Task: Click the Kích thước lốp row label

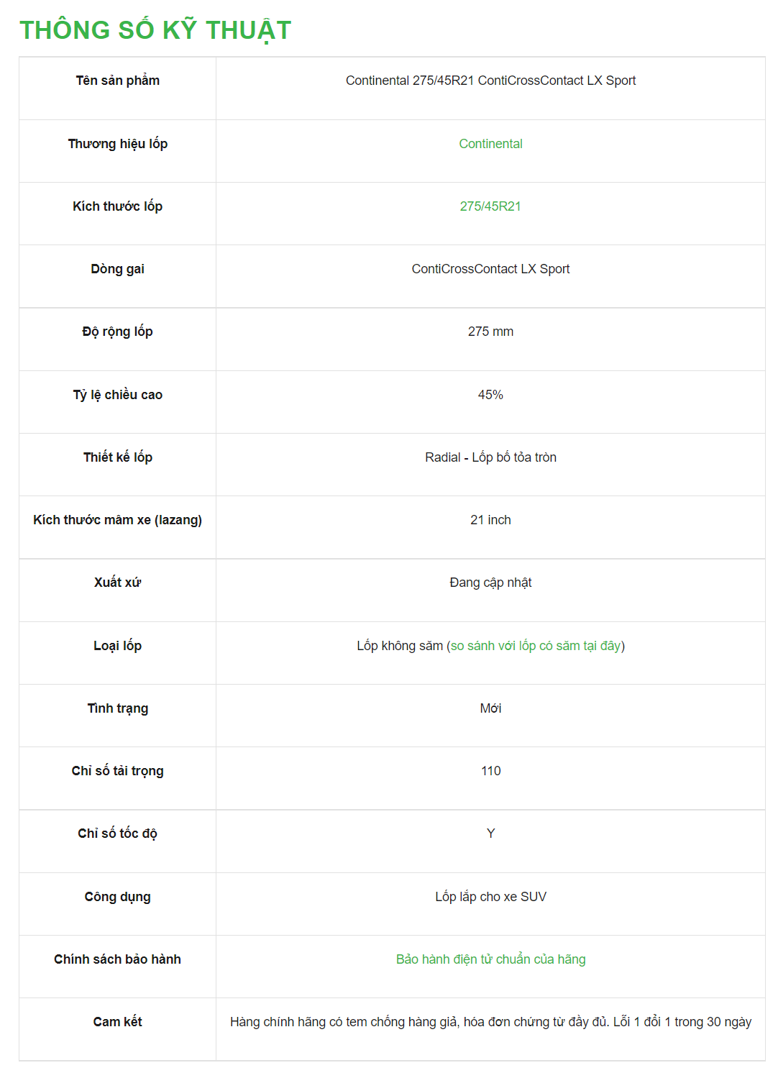Action: [x=118, y=206]
